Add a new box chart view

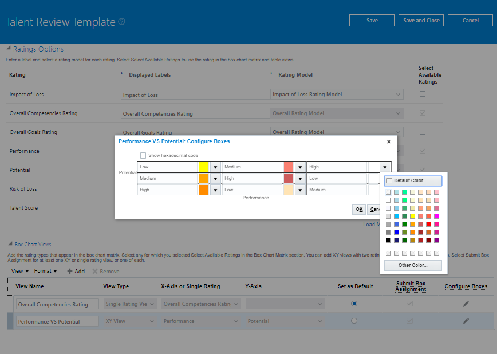point(76,271)
